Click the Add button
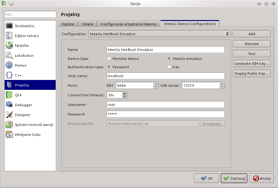 click(252, 34)
